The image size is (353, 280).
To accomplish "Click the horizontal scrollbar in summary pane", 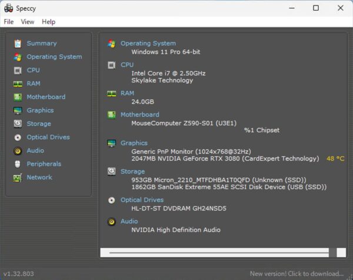I will [218, 252].
